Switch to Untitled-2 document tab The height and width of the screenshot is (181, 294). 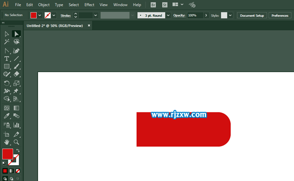tap(54, 26)
